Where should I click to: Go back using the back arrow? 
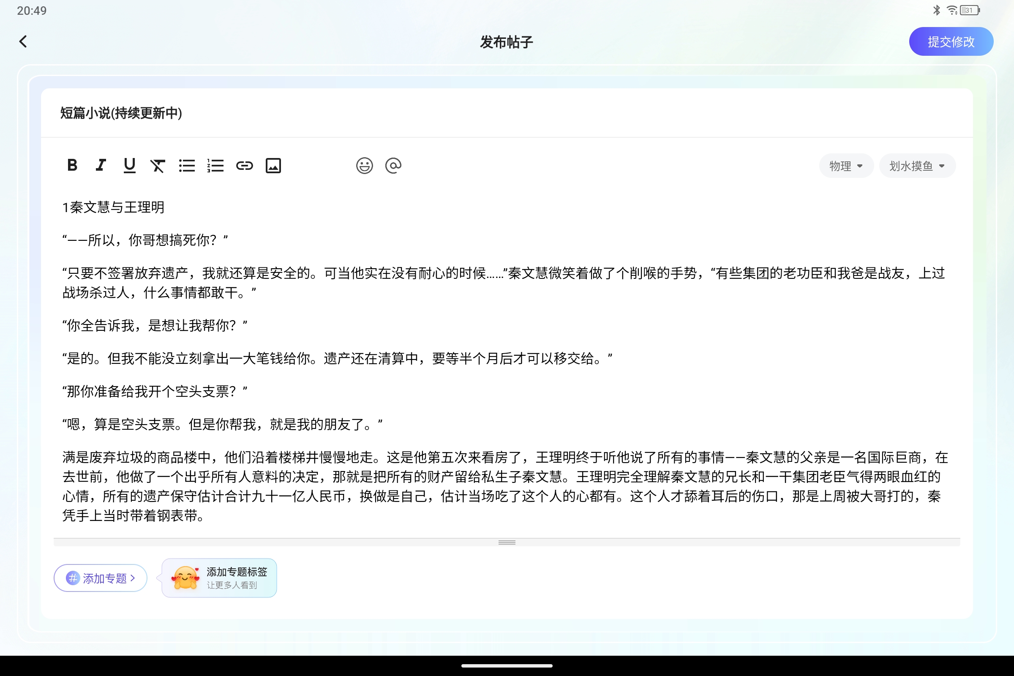pos(23,41)
